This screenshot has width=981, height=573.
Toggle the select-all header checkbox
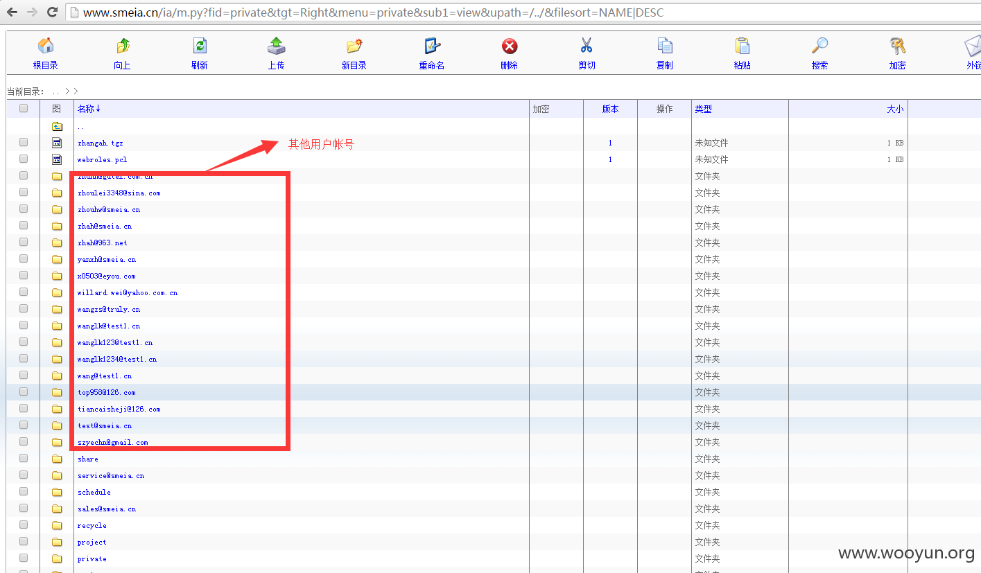point(24,108)
